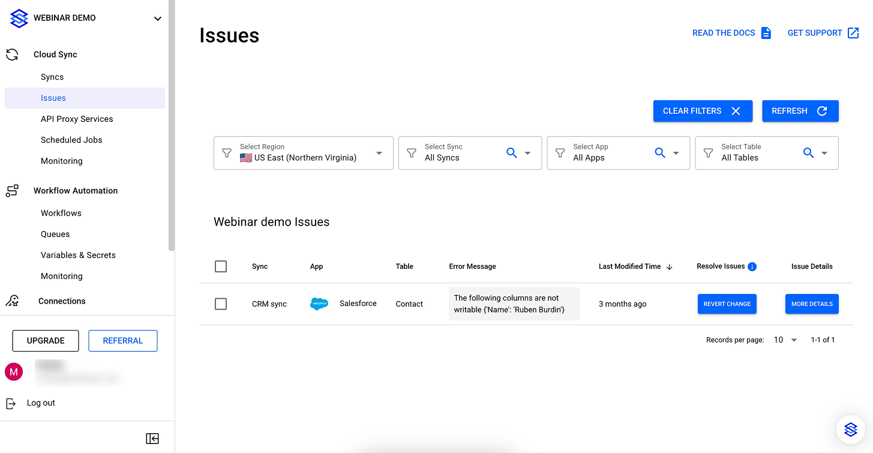
Task: Click the search icon in Select Sync filter
Action: (x=511, y=153)
